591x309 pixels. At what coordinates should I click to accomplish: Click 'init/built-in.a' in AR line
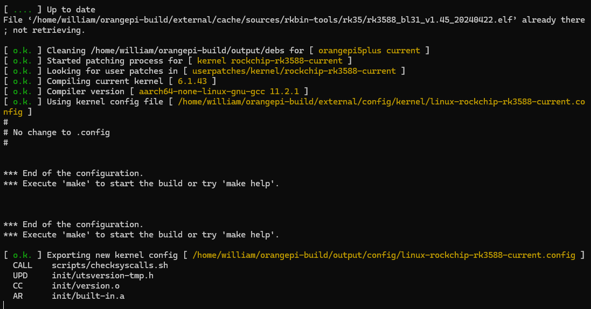point(88,296)
